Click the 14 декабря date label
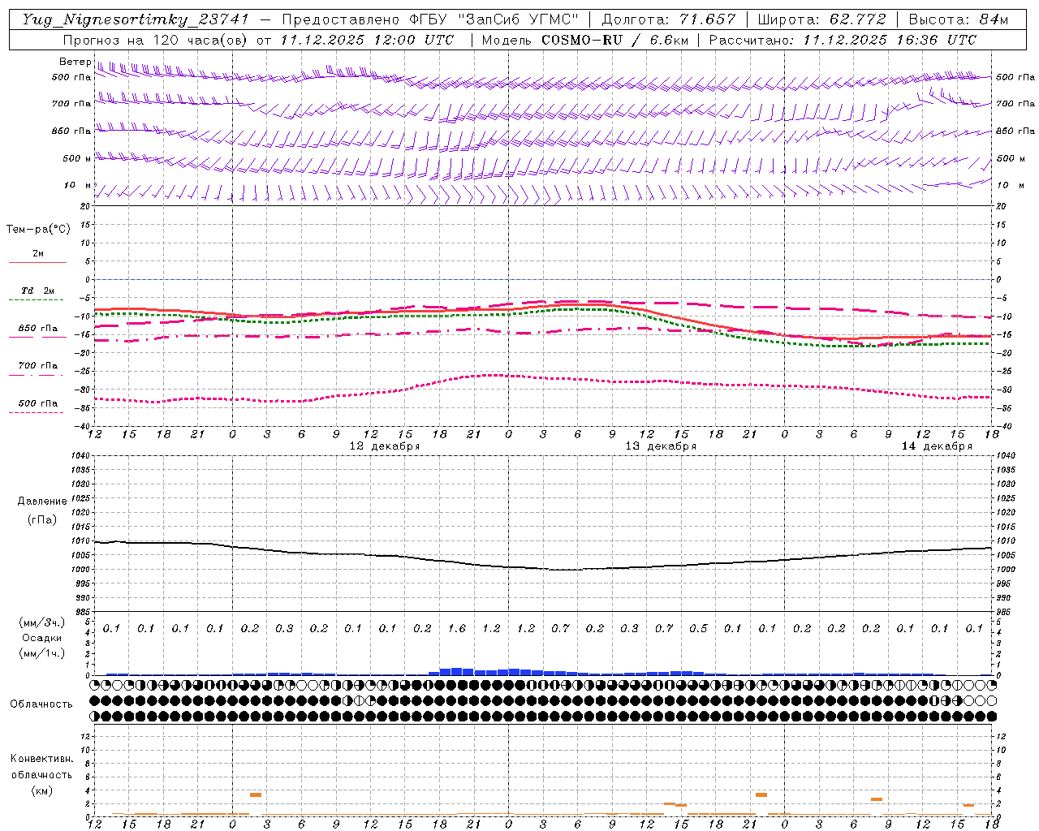Image resolution: width=1039 pixels, height=831 pixels. point(937,446)
